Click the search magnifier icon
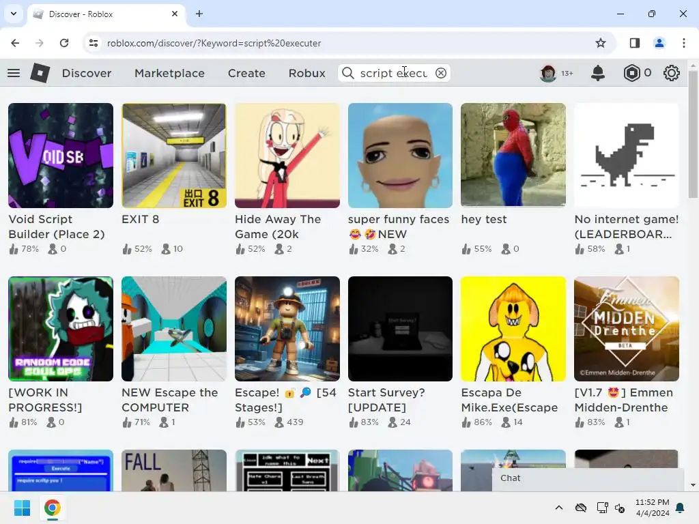Viewport: 699px width, 524px height. pyautogui.click(x=347, y=73)
